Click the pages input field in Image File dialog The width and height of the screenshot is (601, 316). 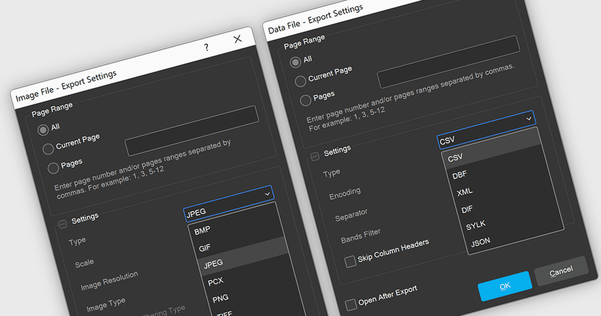pyautogui.click(x=192, y=130)
